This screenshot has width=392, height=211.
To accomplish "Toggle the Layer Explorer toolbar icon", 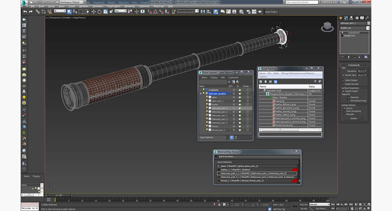I will pos(216,12).
